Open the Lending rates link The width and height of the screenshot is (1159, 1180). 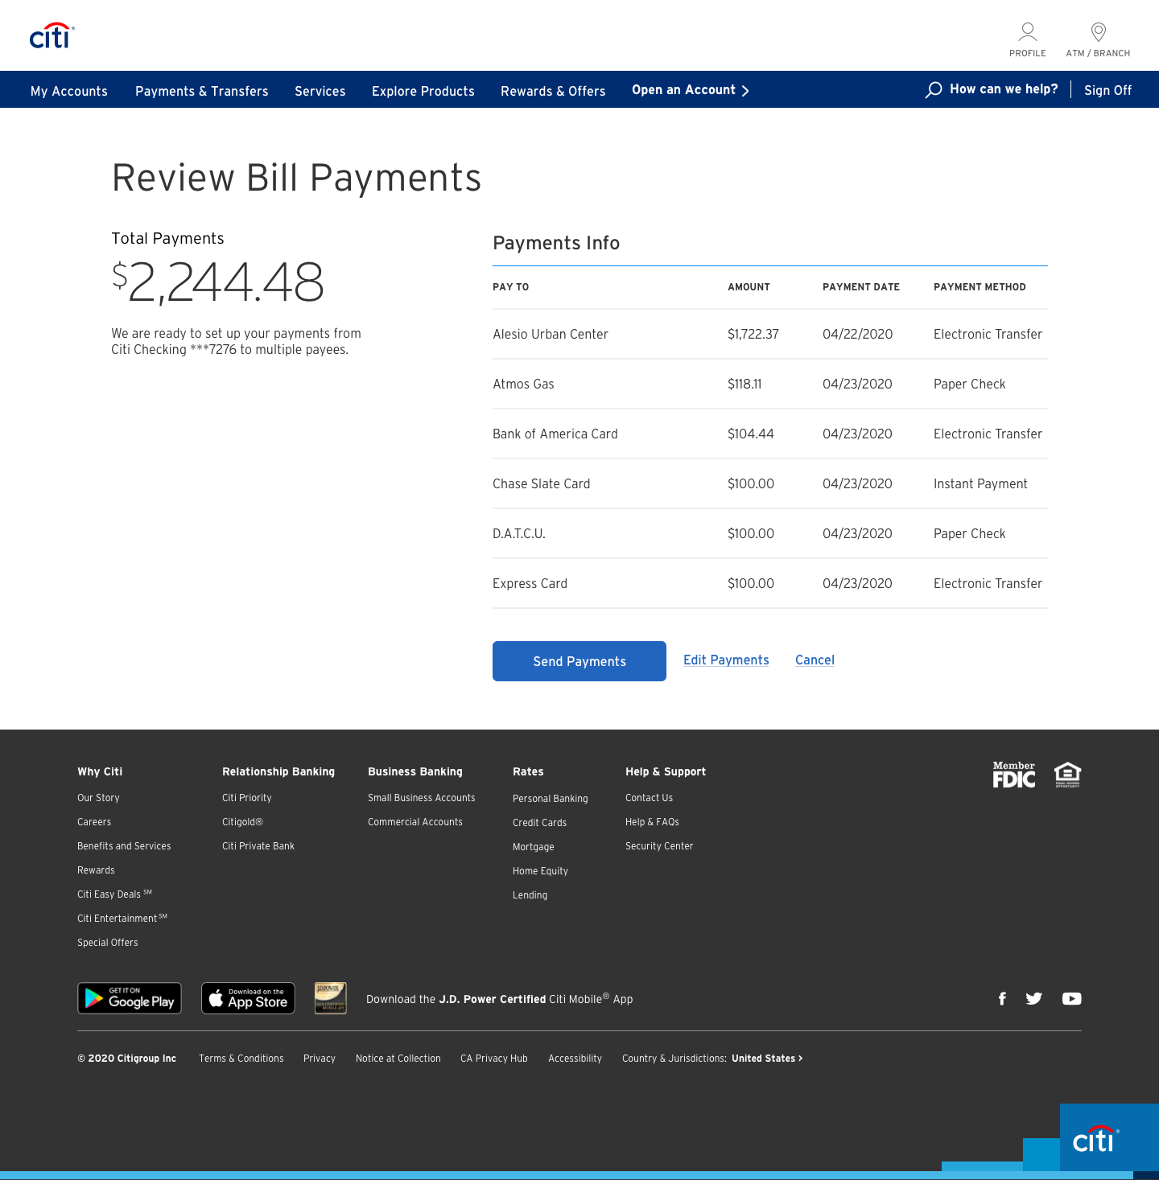[x=530, y=895]
